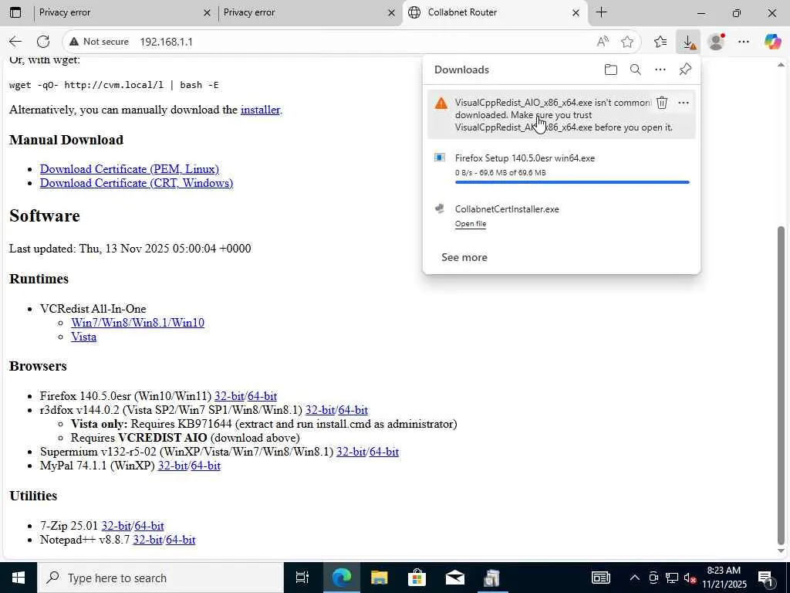Search downloads with magnifier icon
Viewport: 790px width, 593px height.
point(636,69)
